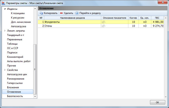
Task: Click the Удалить toolbar label
Action: coord(68,13)
